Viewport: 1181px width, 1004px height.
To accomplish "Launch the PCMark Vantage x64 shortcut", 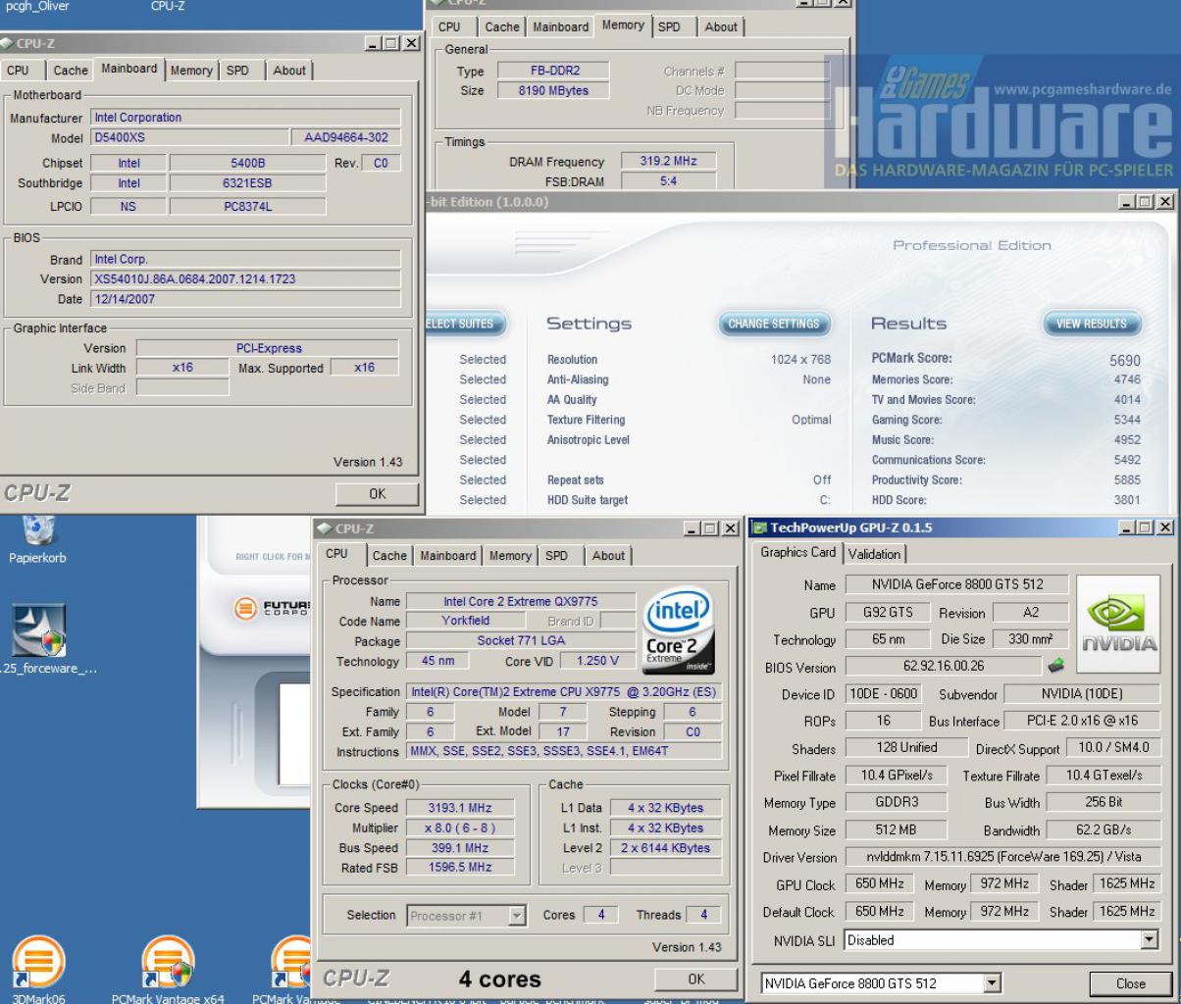I will (x=168, y=960).
